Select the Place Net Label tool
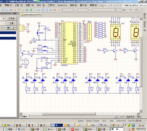This screenshot has height=131, width=147. coord(11,10)
